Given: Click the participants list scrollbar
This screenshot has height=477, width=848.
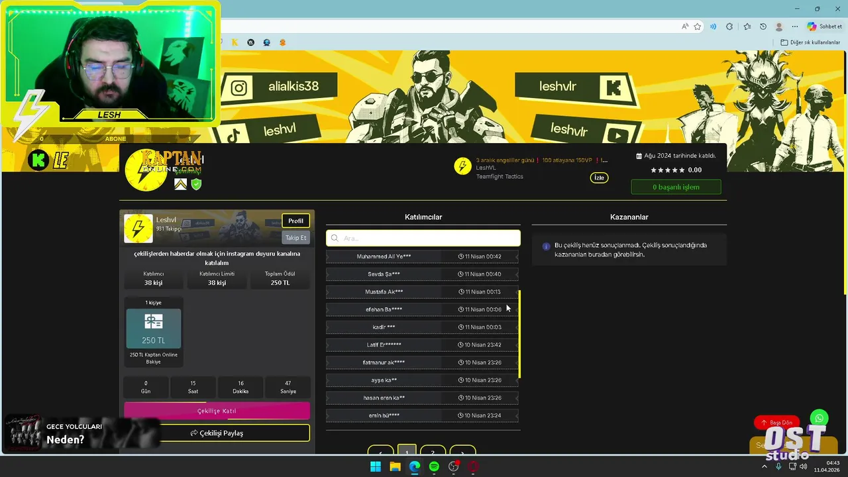Looking at the screenshot, I should pyautogui.click(x=519, y=334).
